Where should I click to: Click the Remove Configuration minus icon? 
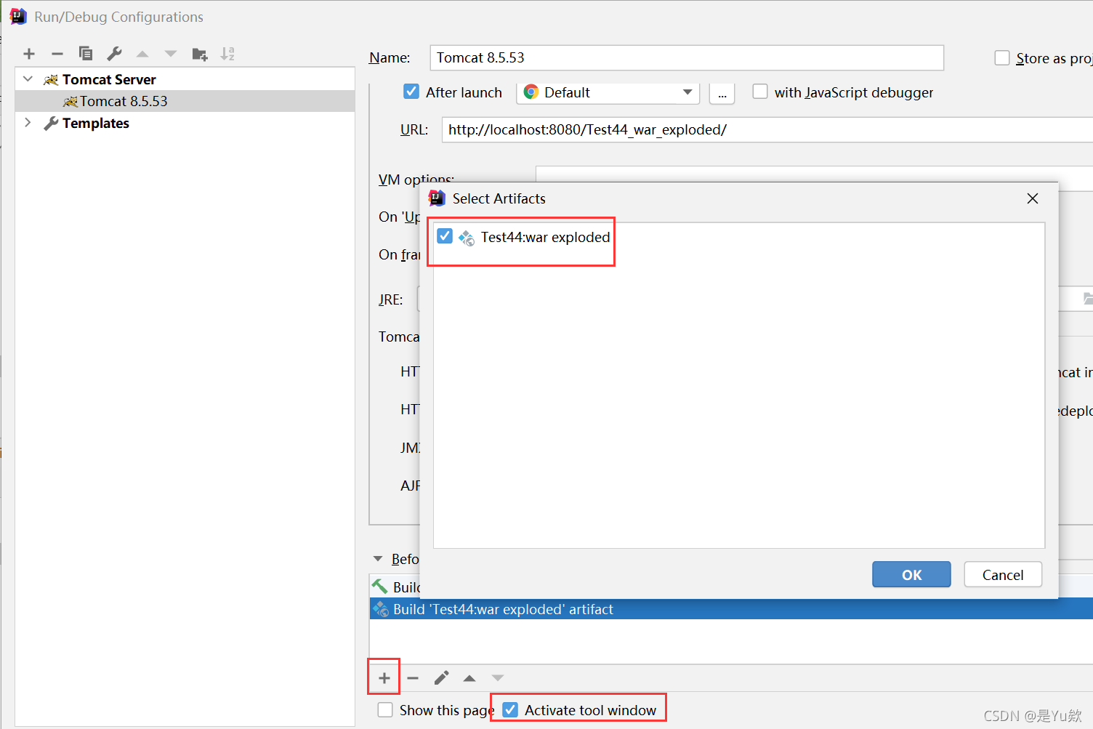[x=57, y=54]
